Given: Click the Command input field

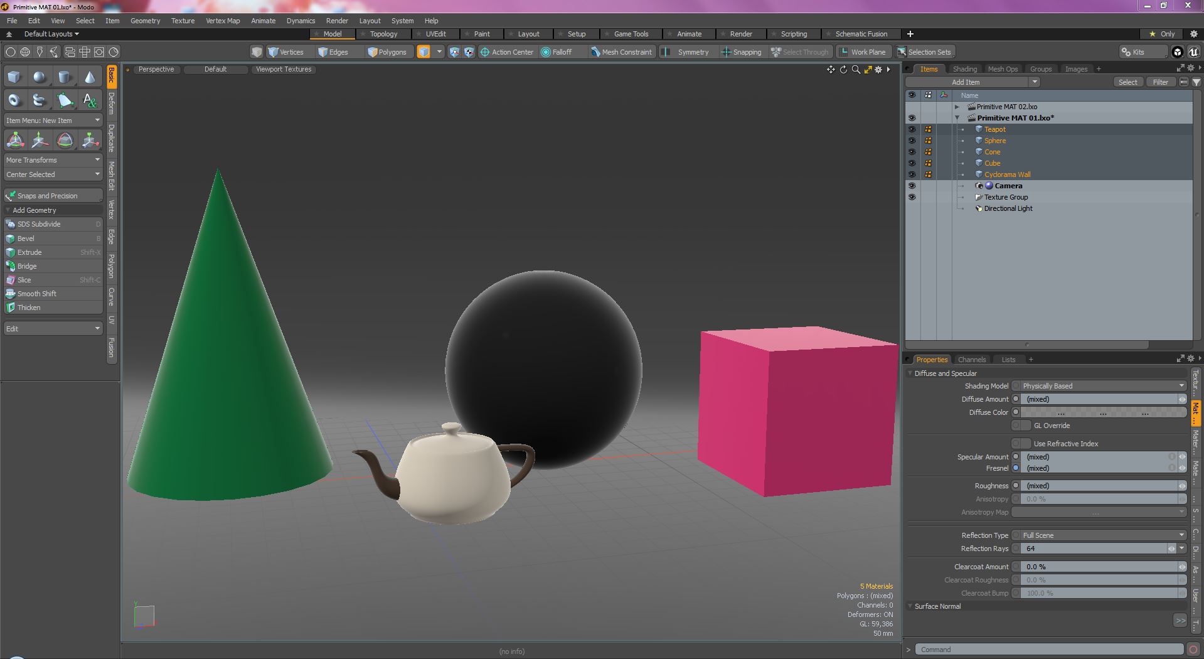Looking at the screenshot, I should click(x=1048, y=650).
